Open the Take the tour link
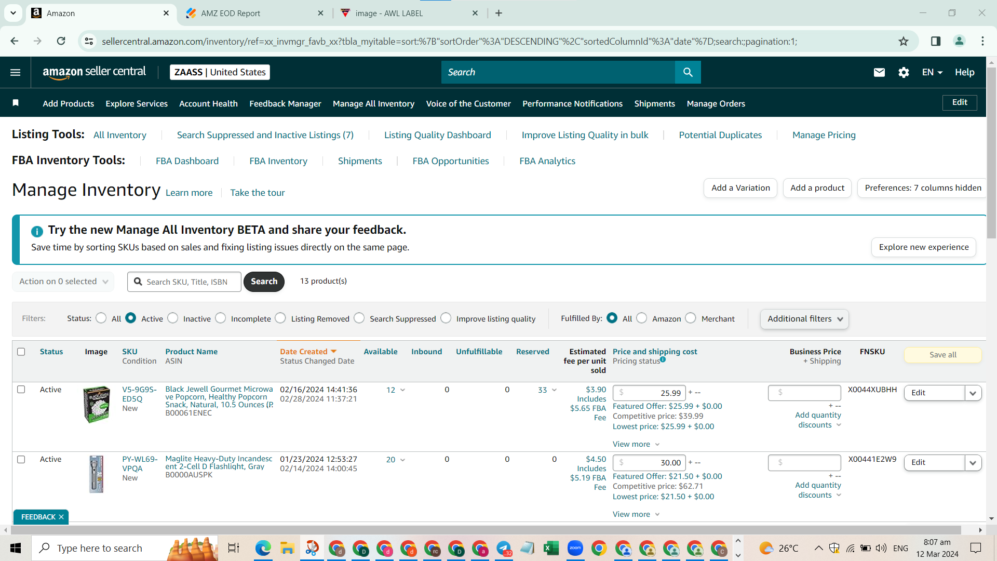The width and height of the screenshot is (997, 561). pos(258,193)
